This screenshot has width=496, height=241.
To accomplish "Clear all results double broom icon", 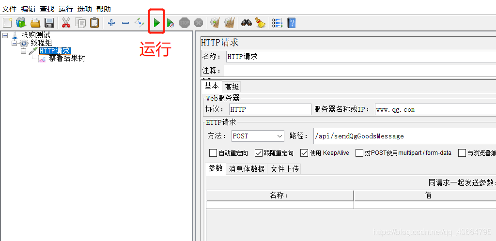I will [x=229, y=23].
